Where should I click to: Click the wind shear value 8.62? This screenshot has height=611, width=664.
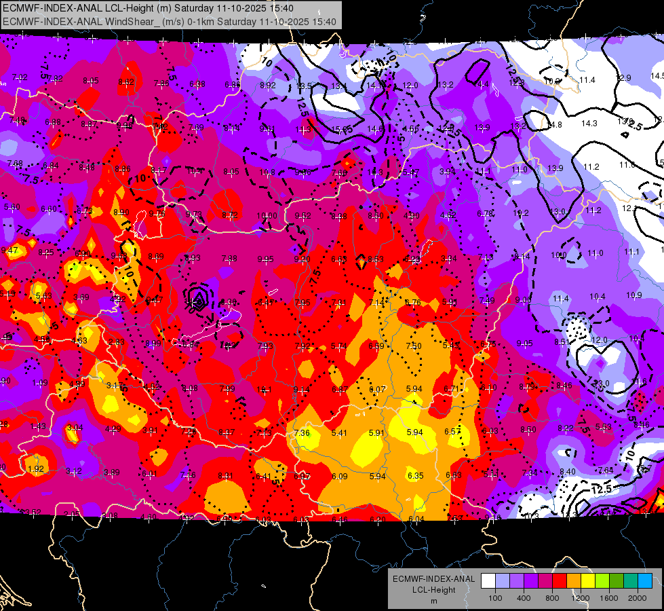[126, 82]
